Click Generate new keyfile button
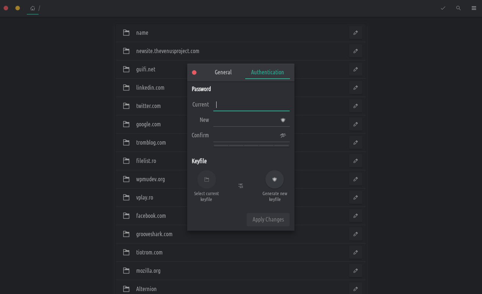 [x=275, y=179]
